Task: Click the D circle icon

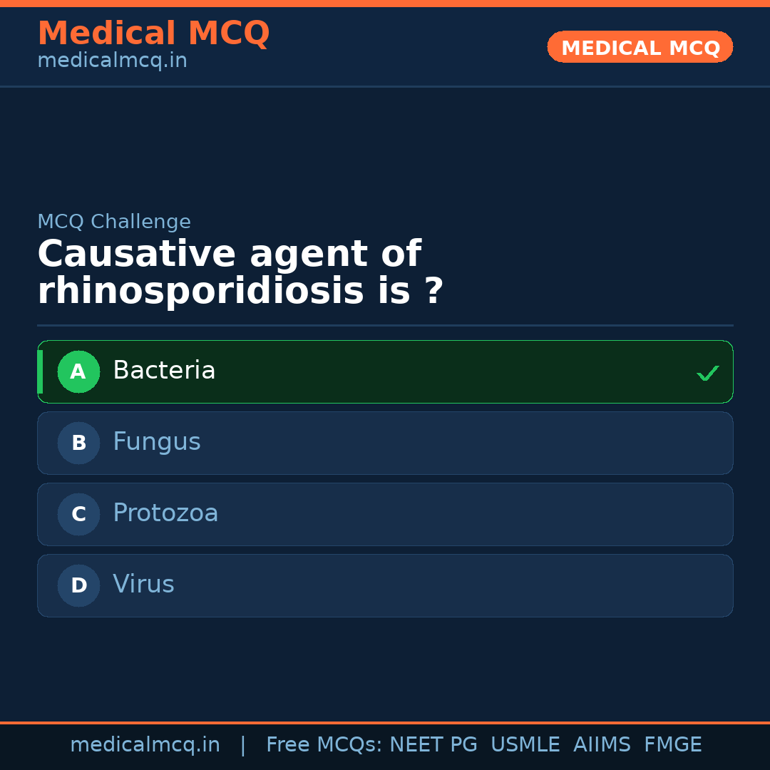Action: pyautogui.click(x=78, y=585)
